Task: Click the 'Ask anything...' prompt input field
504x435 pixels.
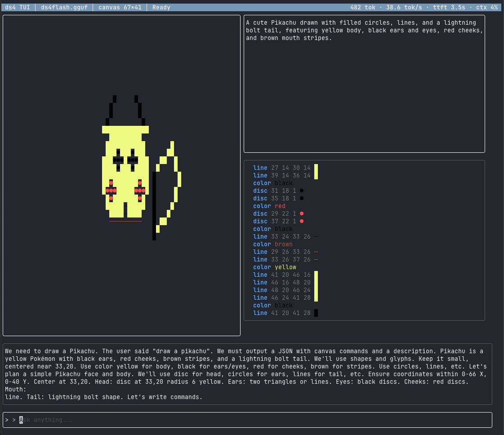Action: 247,420
